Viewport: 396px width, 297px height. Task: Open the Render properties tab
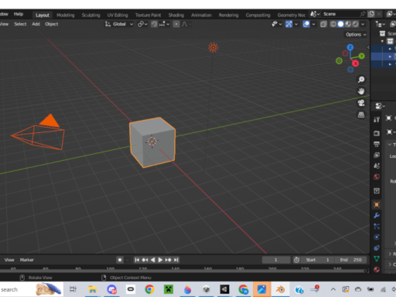tap(377, 133)
